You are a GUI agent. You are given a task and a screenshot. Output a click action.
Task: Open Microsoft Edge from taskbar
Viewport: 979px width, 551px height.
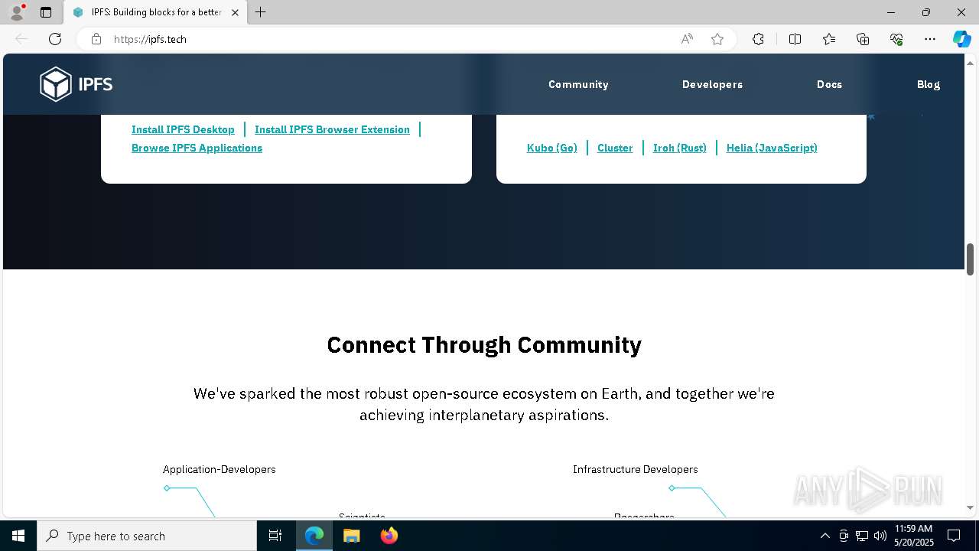coord(314,536)
